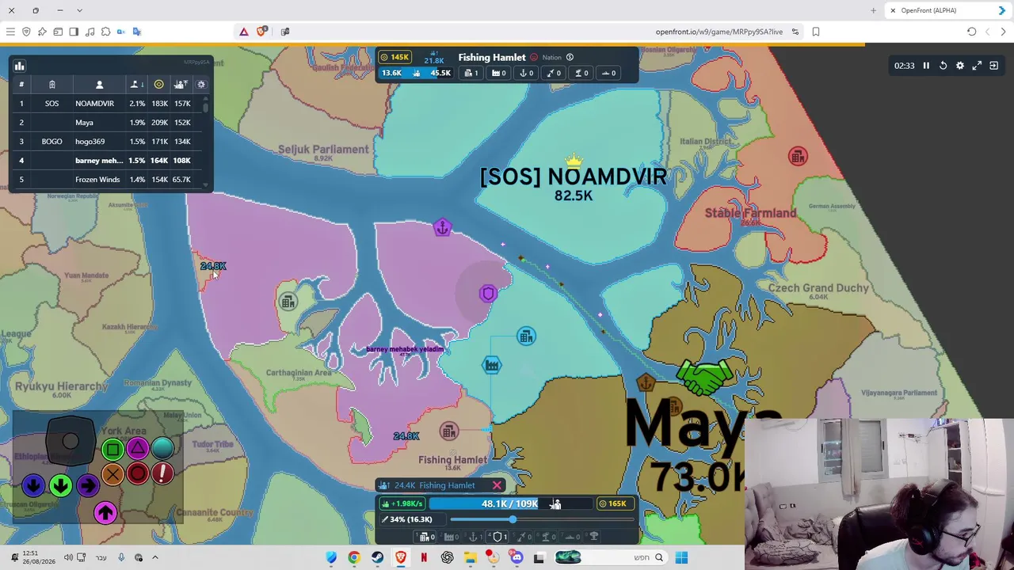Open a new browser tab
Screen dimensions: 1014x570
click(873, 10)
